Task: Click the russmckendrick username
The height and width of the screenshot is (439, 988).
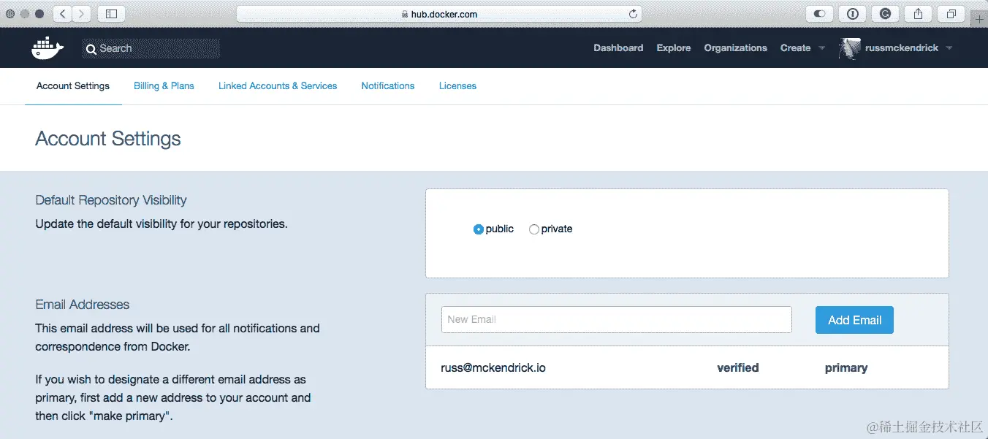Action: coord(902,48)
